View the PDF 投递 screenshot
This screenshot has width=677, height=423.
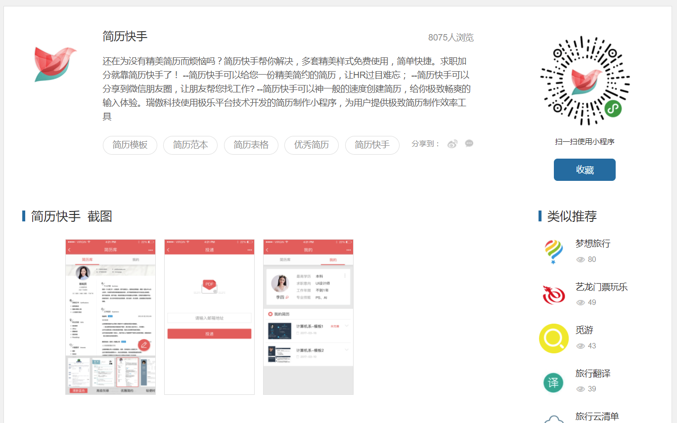(209, 317)
